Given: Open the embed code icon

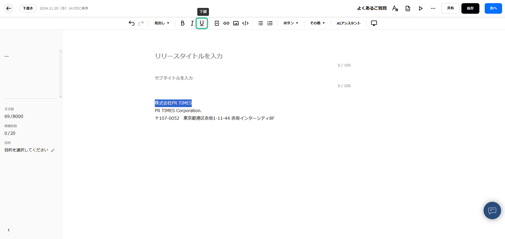Looking at the screenshot, I should tap(245, 23).
